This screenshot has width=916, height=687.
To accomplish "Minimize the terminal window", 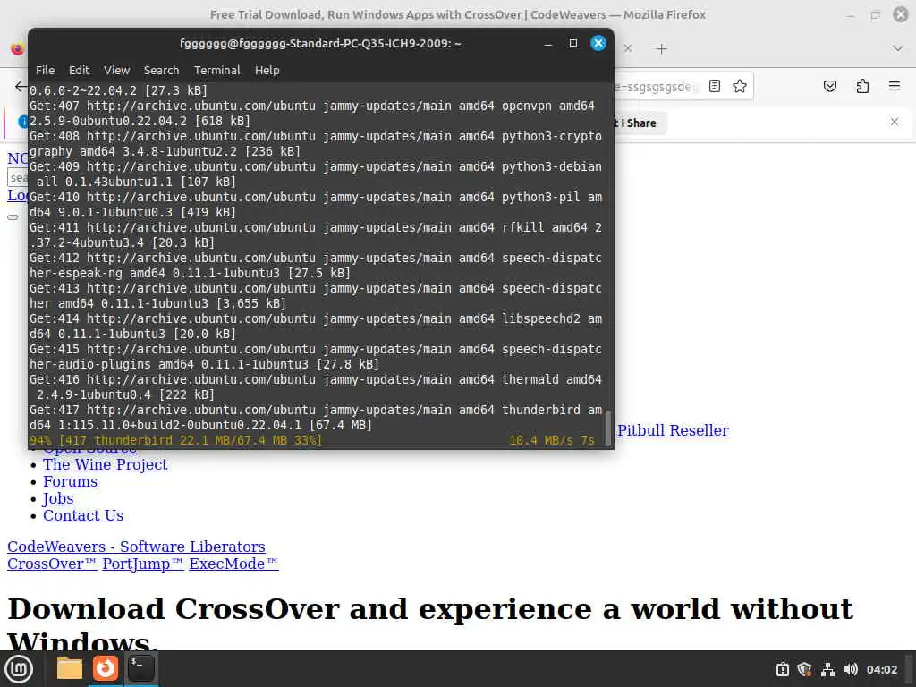I will click(x=548, y=43).
